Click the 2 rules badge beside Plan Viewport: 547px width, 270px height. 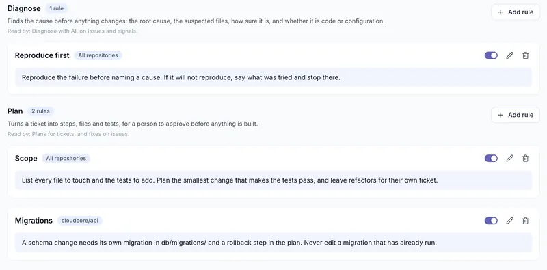coord(41,111)
